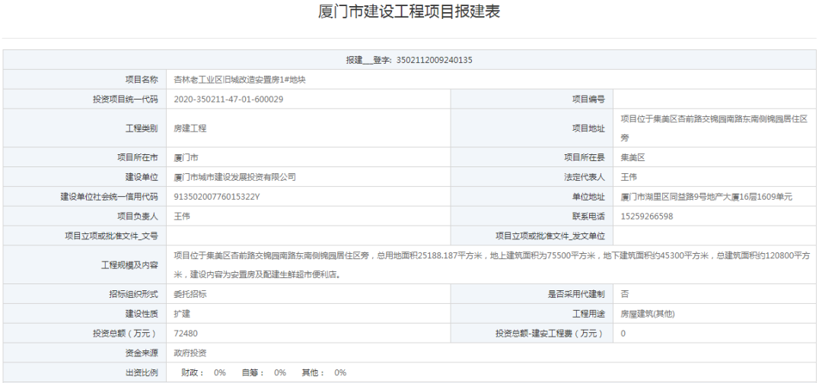Click the page title 厦门市建设工程项目报建表
Screen dimensions: 822x383
pos(409,11)
